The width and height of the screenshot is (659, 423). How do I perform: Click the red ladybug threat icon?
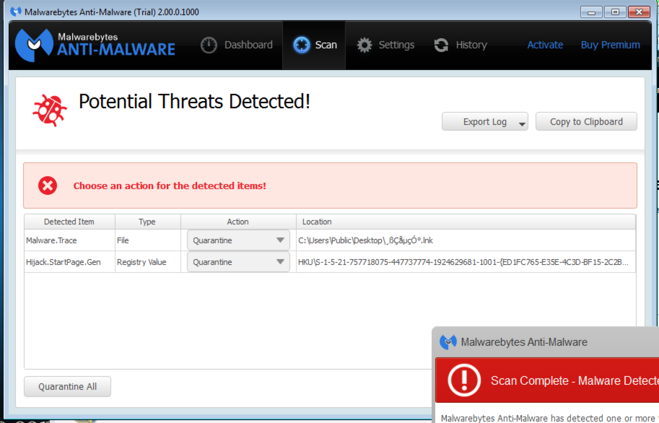(50, 110)
